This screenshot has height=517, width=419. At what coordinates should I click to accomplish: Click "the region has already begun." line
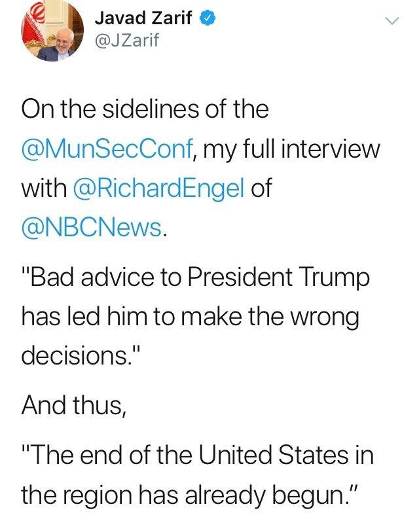[x=189, y=495]
